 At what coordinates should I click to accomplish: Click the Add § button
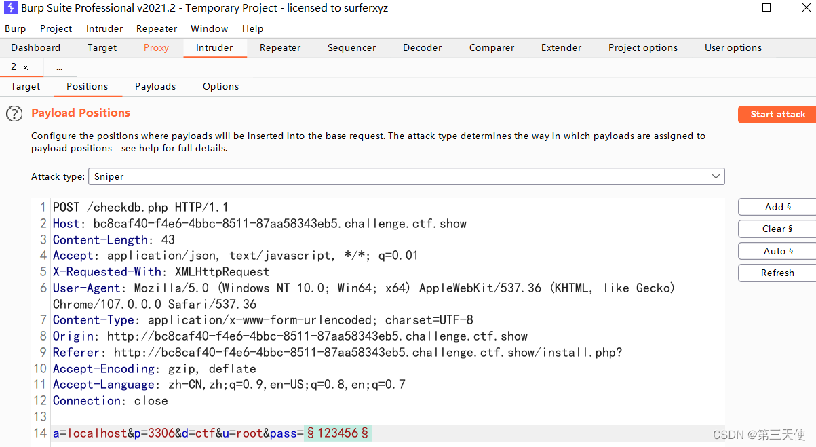coord(777,207)
